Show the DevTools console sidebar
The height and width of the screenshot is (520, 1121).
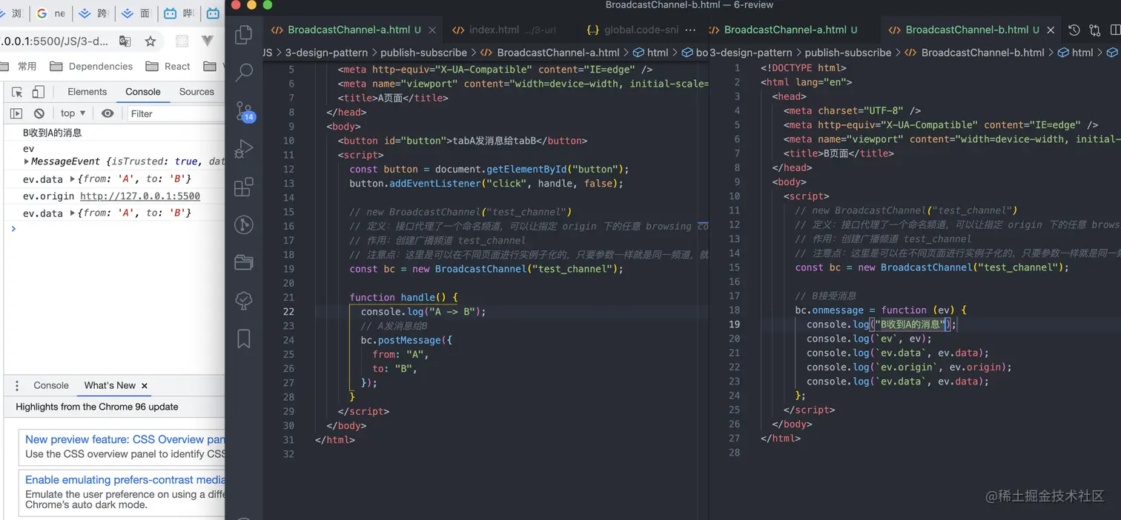pos(16,113)
